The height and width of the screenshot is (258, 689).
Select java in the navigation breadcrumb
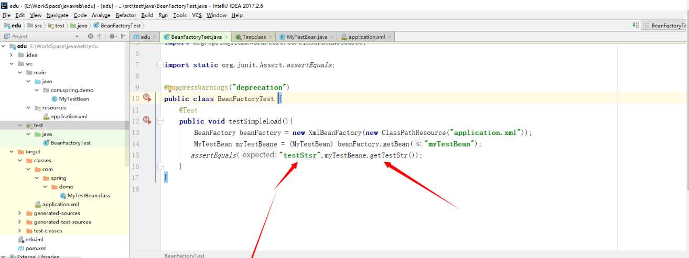[x=79, y=25]
